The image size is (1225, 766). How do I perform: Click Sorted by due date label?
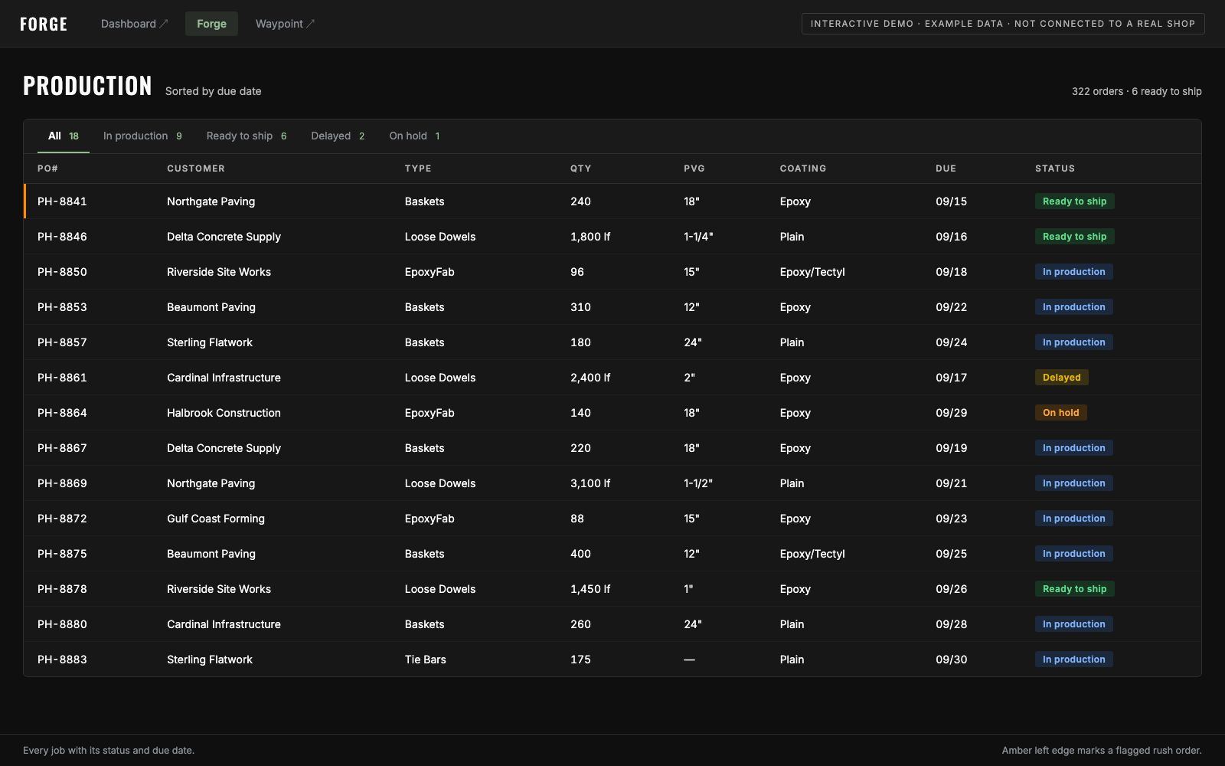coord(214,91)
